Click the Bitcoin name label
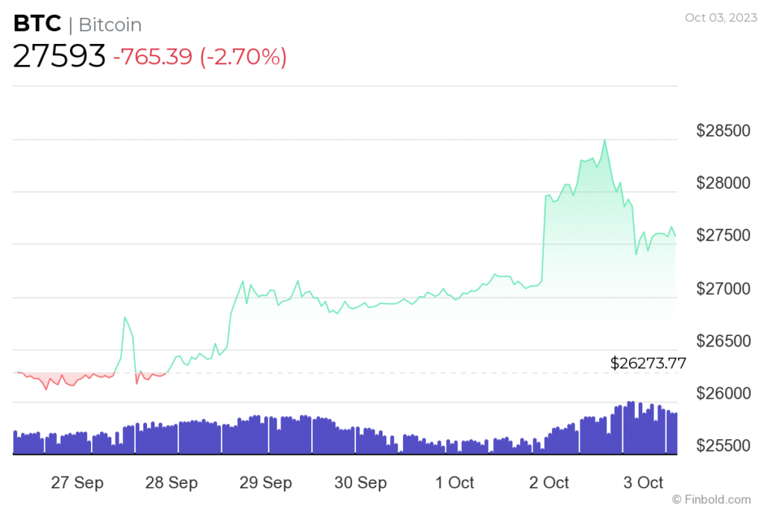 tap(110, 25)
